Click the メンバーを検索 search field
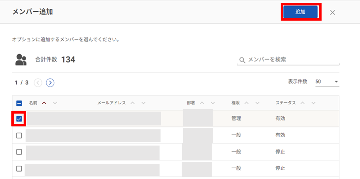360x179 pixels. coord(288,60)
